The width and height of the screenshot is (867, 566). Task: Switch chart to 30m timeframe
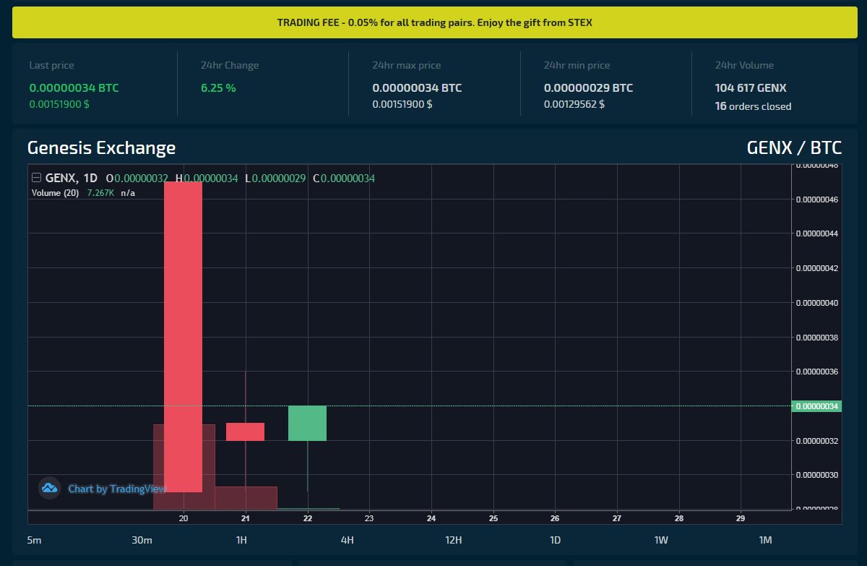(x=142, y=540)
